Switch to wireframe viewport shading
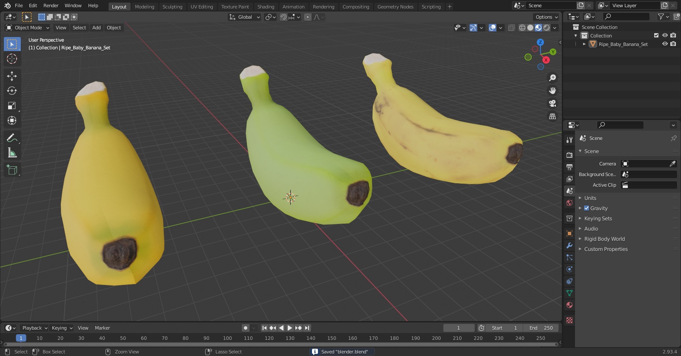 click(522, 28)
